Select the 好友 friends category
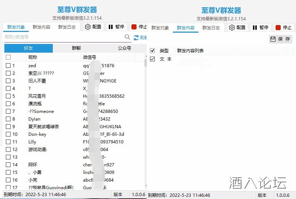Viewport: 296px width, 199px height. [x=28, y=48]
